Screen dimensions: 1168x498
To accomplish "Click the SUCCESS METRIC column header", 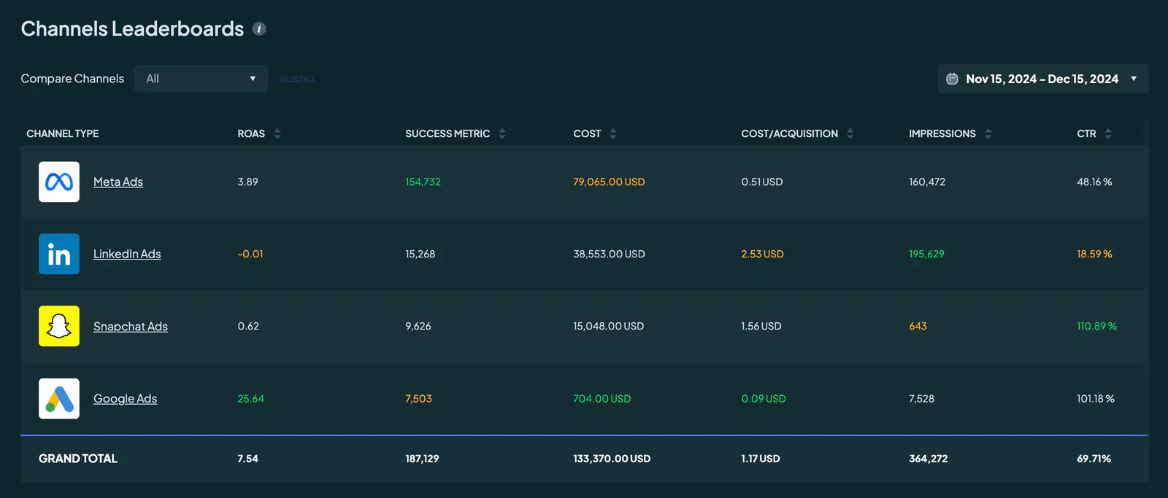I will (x=447, y=133).
